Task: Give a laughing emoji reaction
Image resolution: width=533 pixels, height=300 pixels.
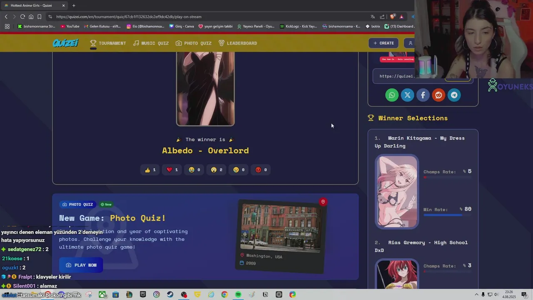Action: click(x=194, y=170)
